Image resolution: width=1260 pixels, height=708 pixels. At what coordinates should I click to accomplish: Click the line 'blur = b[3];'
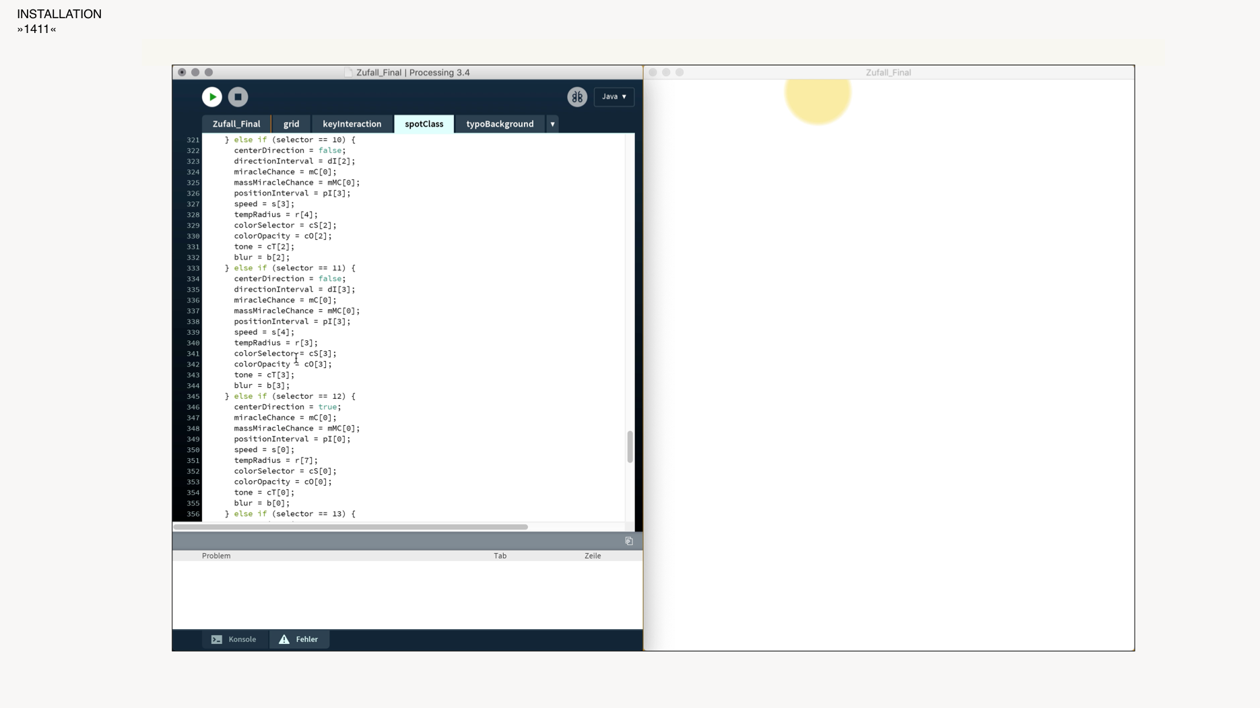click(x=262, y=386)
